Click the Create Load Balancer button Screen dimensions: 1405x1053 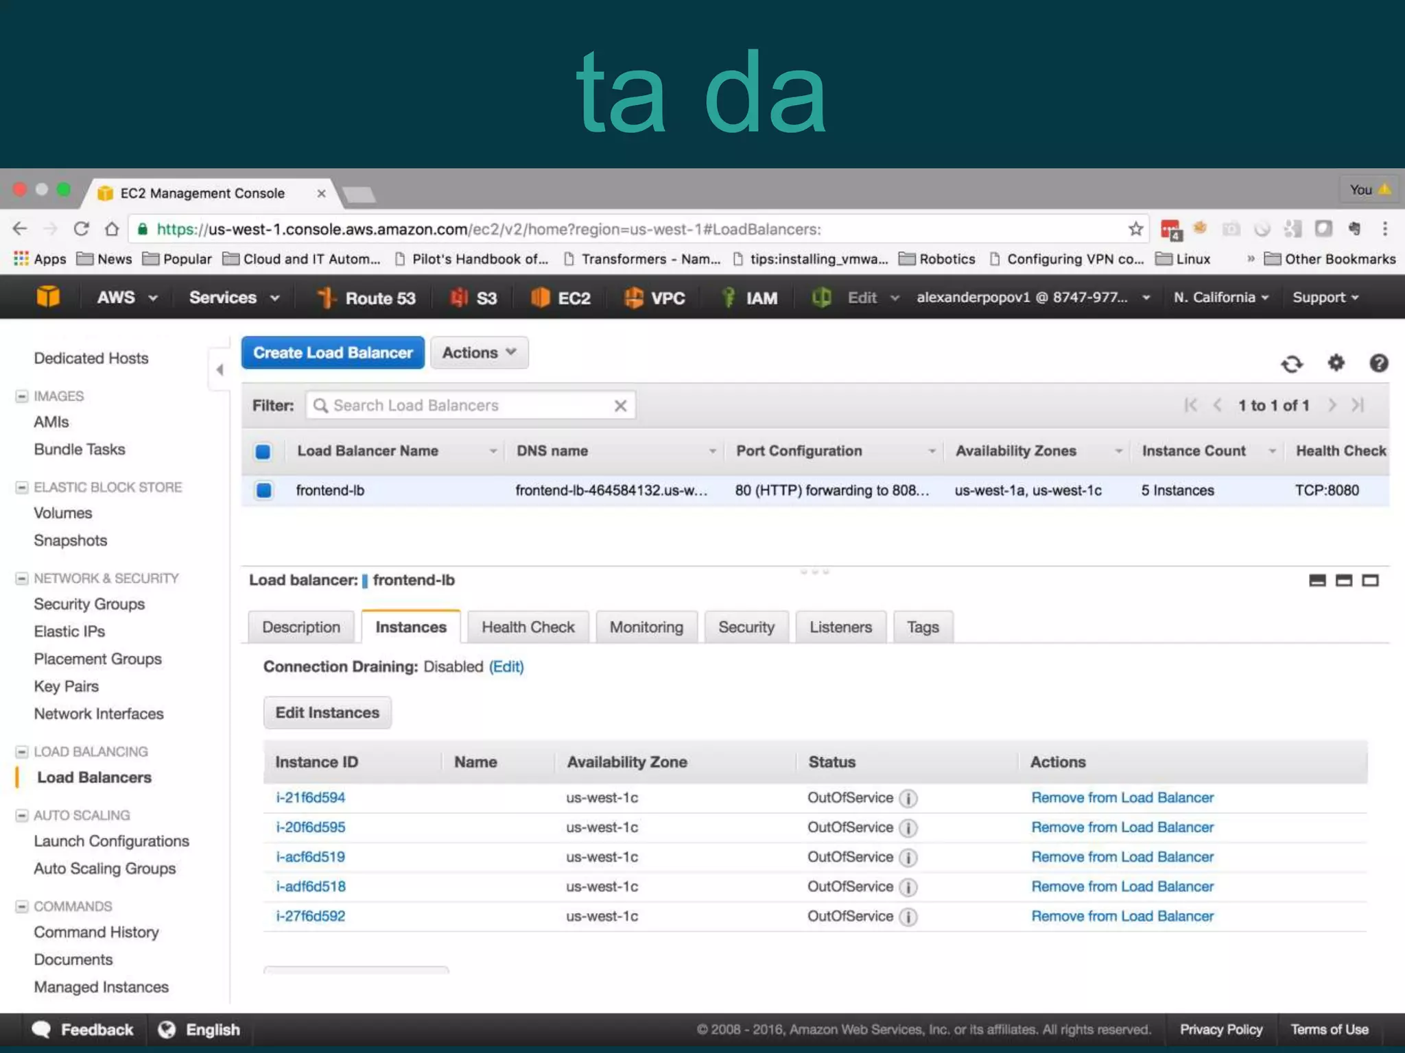click(333, 352)
